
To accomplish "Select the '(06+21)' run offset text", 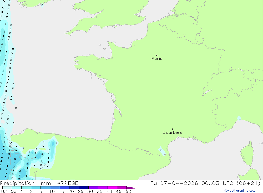I will 249,183.
